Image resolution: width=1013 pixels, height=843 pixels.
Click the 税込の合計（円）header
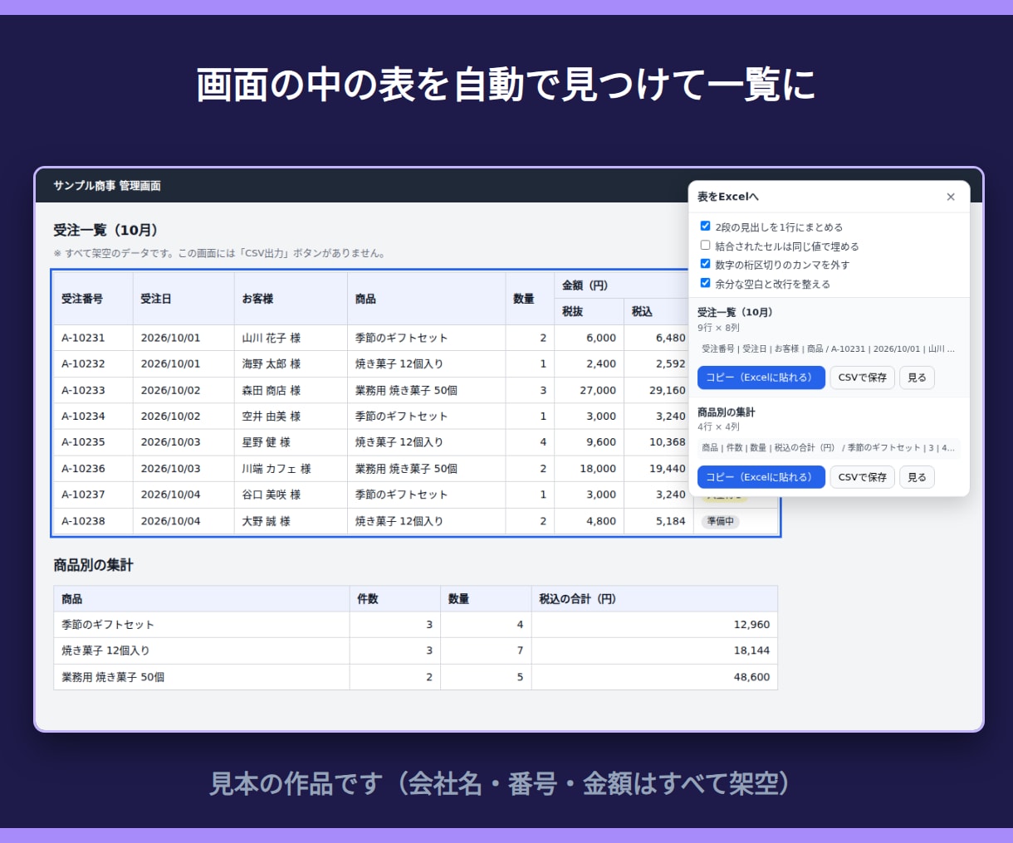[654, 598]
